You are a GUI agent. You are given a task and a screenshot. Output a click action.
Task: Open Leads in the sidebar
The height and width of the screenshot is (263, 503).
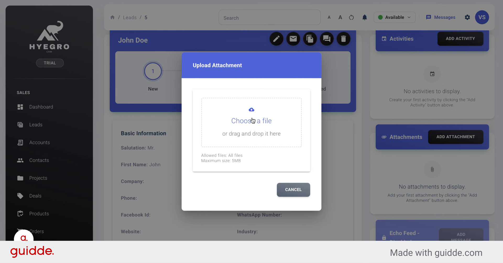(x=36, y=125)
